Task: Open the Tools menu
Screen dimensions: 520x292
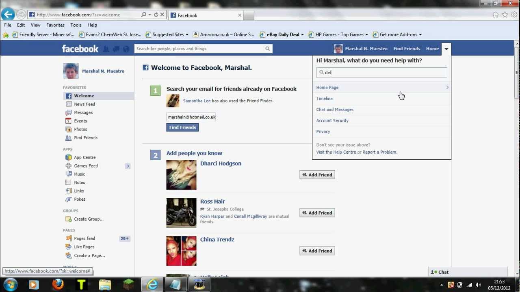Action: pyautogui.click(x=76, y=25)
